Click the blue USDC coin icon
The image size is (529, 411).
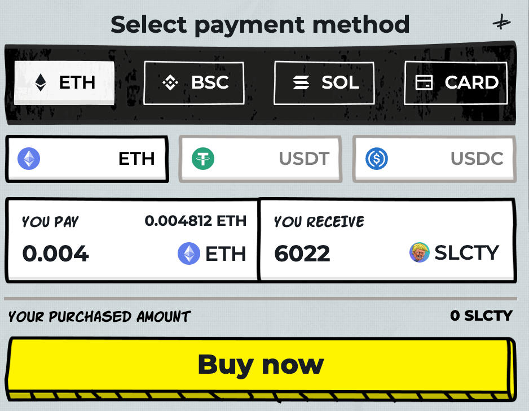[377, 159]
